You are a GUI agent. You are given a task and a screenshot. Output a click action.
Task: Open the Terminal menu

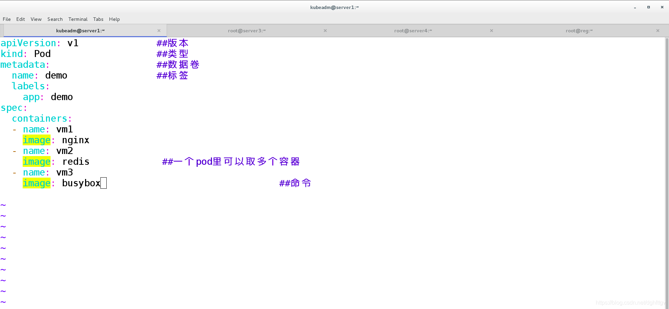point(78,19)
